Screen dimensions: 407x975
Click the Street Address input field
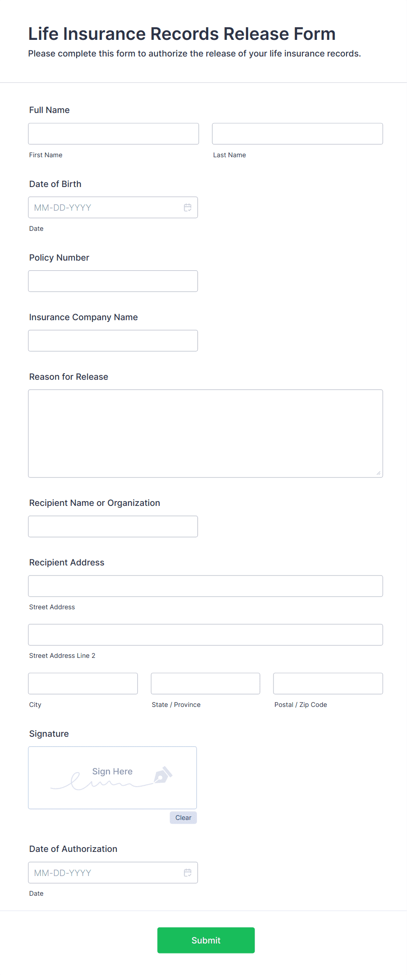tap(205, 586)
